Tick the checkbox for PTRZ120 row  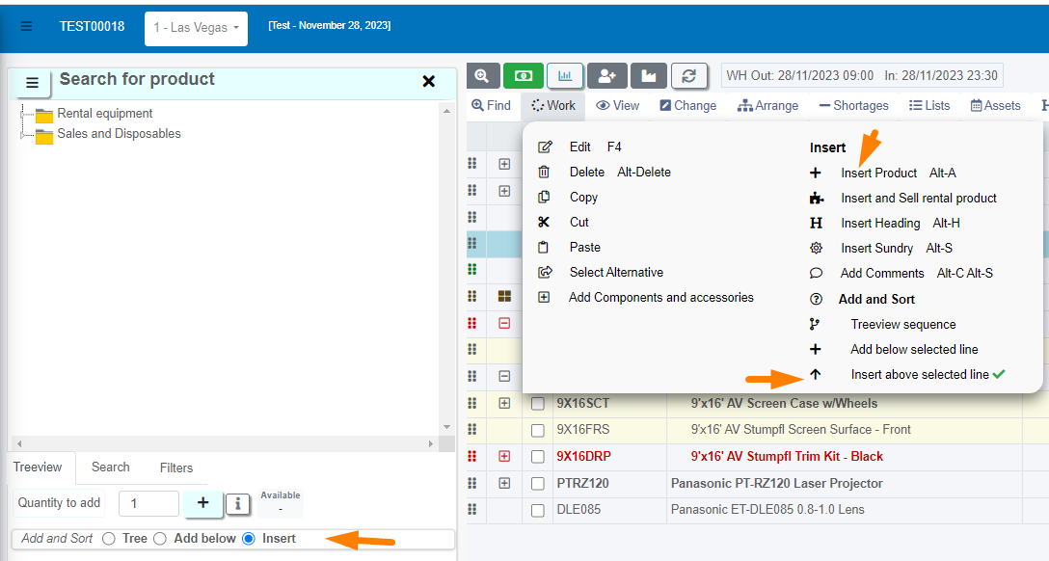pyautogui.click(x=538, y=484)
